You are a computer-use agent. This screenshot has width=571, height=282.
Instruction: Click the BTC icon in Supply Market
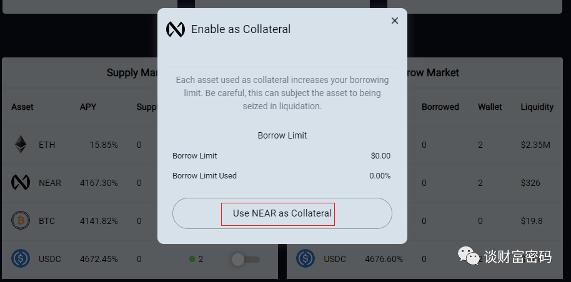coord(21,220)
